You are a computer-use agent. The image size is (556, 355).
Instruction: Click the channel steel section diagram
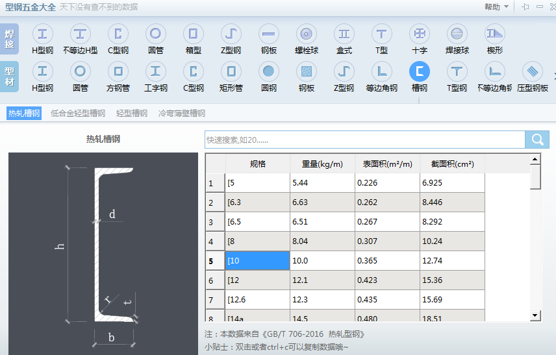tap(103, 253)
